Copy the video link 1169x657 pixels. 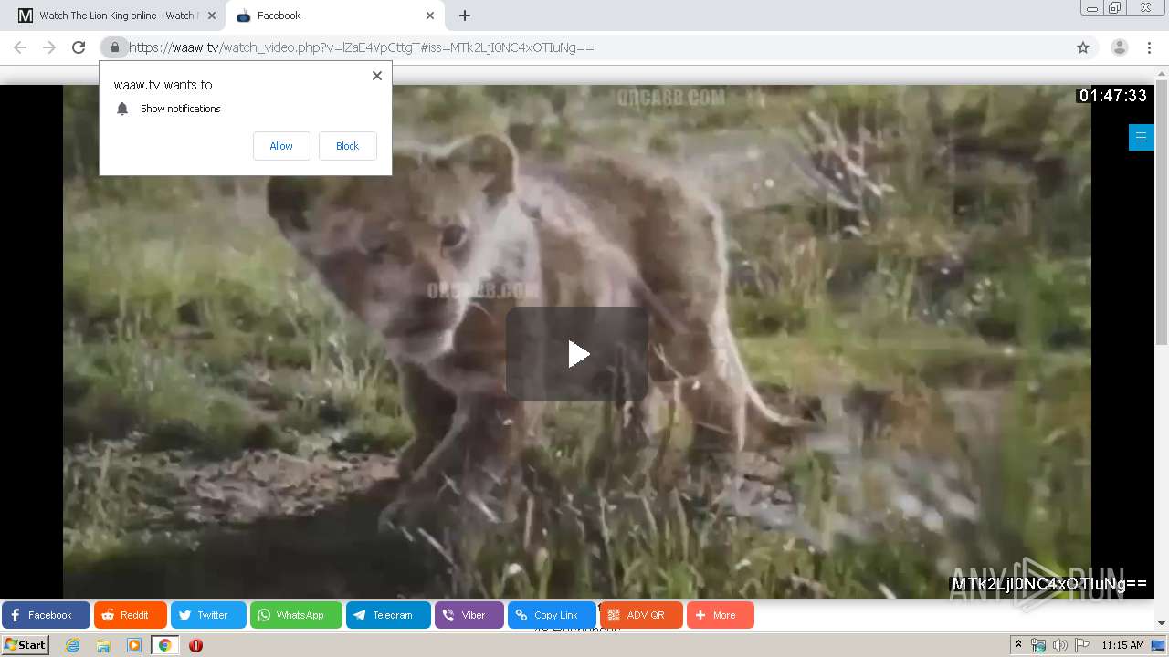click(x=552, y=615)
